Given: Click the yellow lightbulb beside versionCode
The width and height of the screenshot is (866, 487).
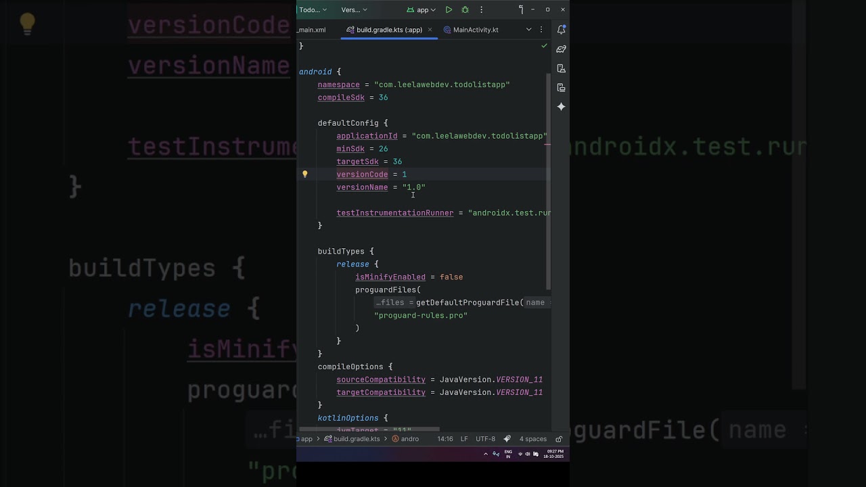Looking at the screenshot, I should 304,175.
